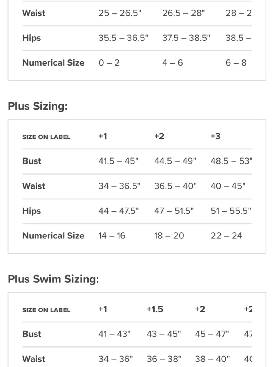Select Hips value 35.5 – 36.5" in top table

coord(123,38)
